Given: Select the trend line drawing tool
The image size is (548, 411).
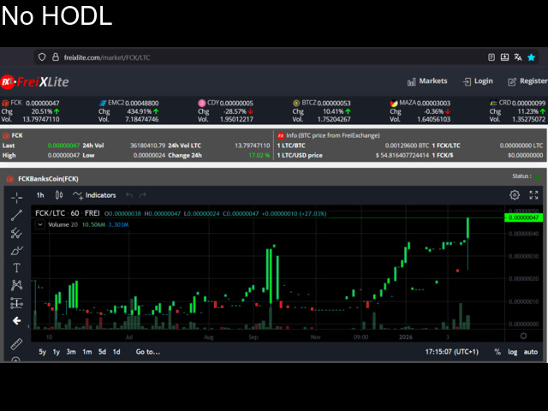Looking at the screenshot, I should (16, 215).
